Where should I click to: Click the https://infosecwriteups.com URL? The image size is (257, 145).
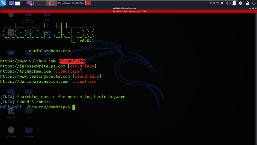33,66
